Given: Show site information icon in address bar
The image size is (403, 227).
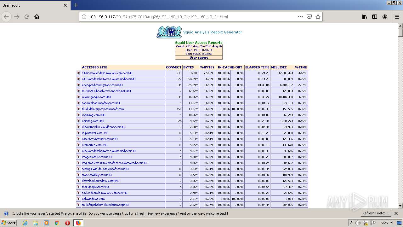Looking at the screenshot, I should 84,17.
